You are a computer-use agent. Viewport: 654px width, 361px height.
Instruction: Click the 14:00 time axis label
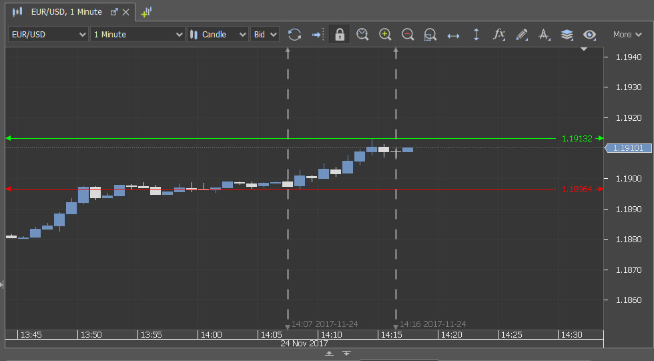pos(211,335)
